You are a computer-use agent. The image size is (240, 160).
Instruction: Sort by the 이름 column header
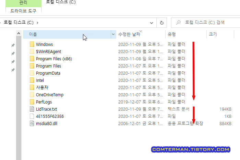click(67, 34)
